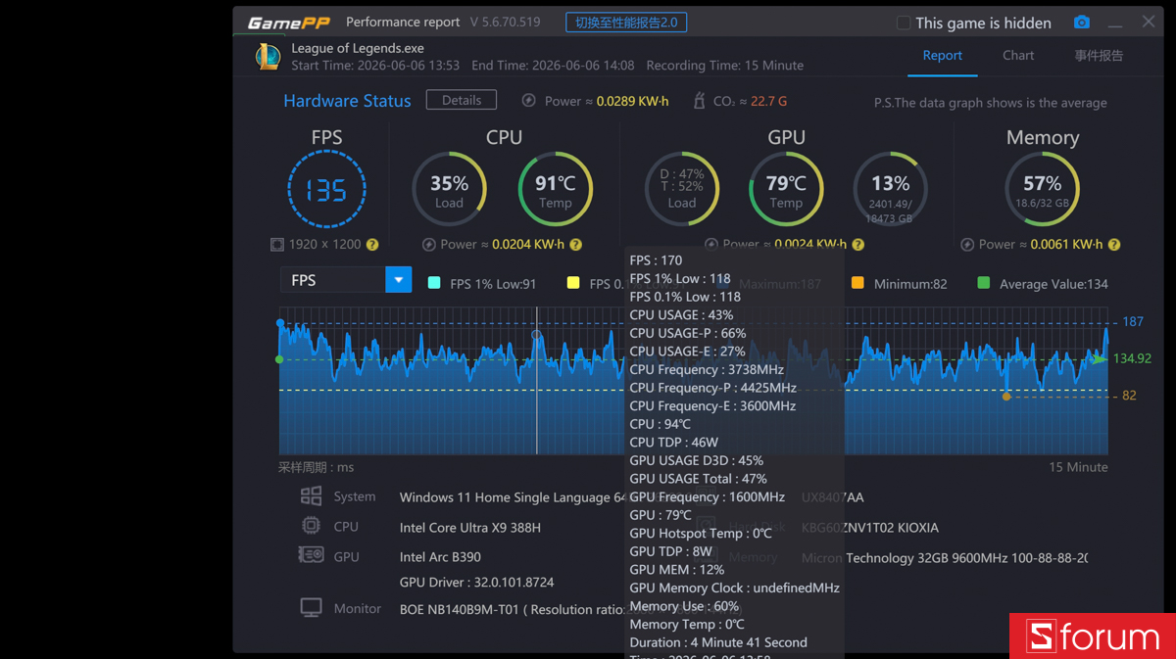
Task: Click the minimum 82 marker on chart
Action: 1006,397
